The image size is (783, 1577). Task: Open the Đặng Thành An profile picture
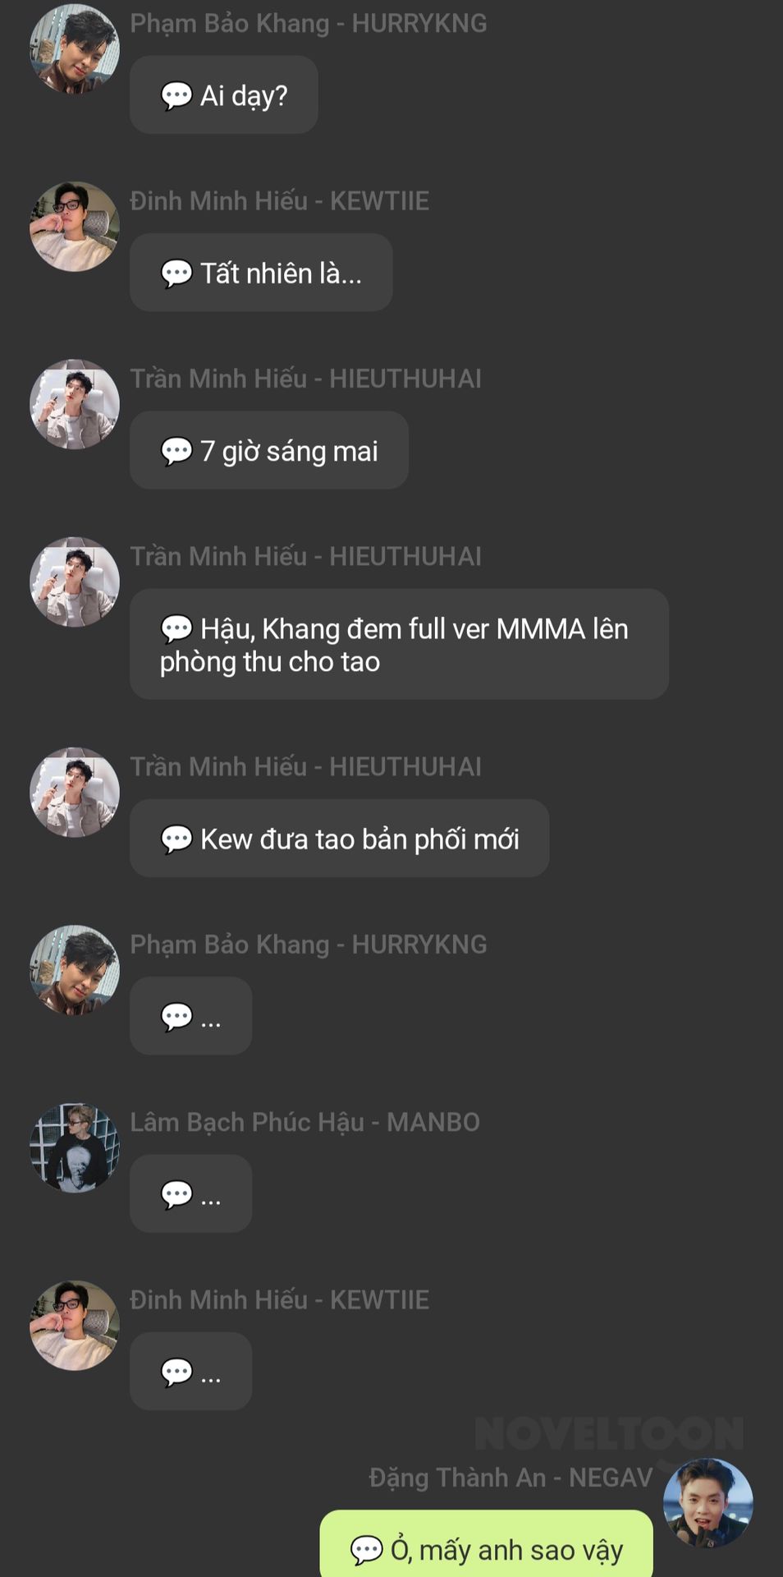[707, 1502]
